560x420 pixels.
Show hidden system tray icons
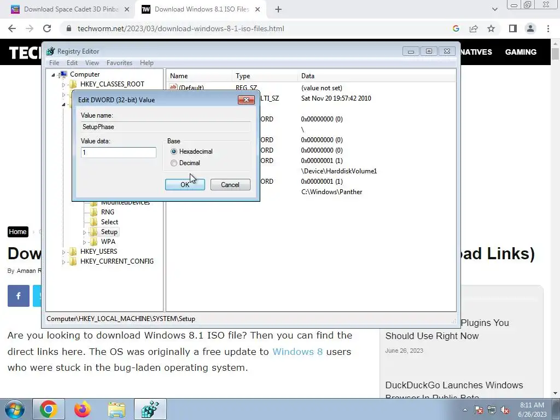465,410
